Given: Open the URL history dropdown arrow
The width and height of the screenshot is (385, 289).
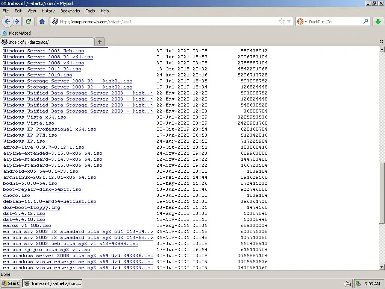Looking at the screenshot, I should pyautogui.click(x=289, y=21).
